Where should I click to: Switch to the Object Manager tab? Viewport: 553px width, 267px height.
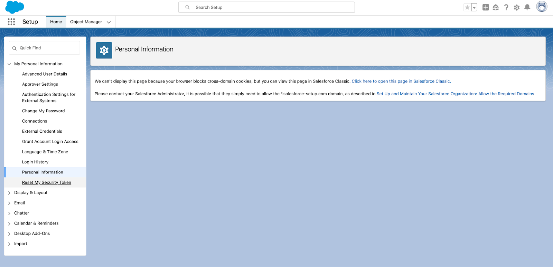click(86, 22)
